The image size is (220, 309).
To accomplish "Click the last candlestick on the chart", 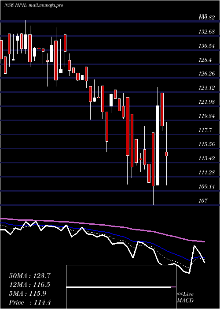I will click(x=166, y=154).
